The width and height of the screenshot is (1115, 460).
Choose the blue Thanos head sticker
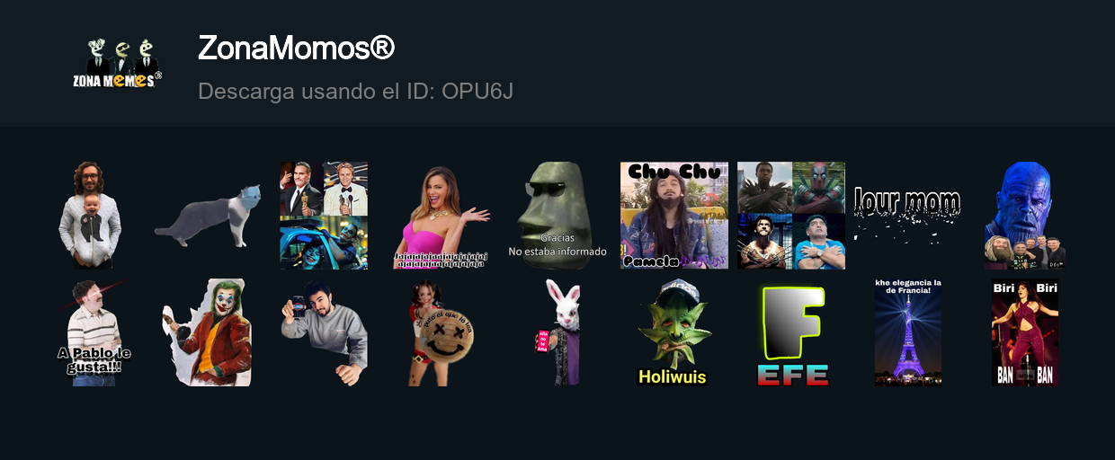click(1025, 216)
